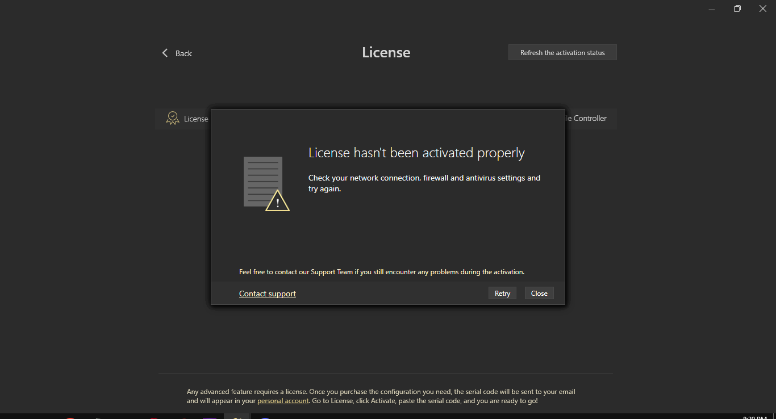Restore down the application window

pyautogui.click(x=737, y=9)
